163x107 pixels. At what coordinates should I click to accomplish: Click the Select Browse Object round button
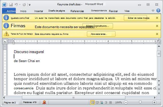(x=159, y=89)
